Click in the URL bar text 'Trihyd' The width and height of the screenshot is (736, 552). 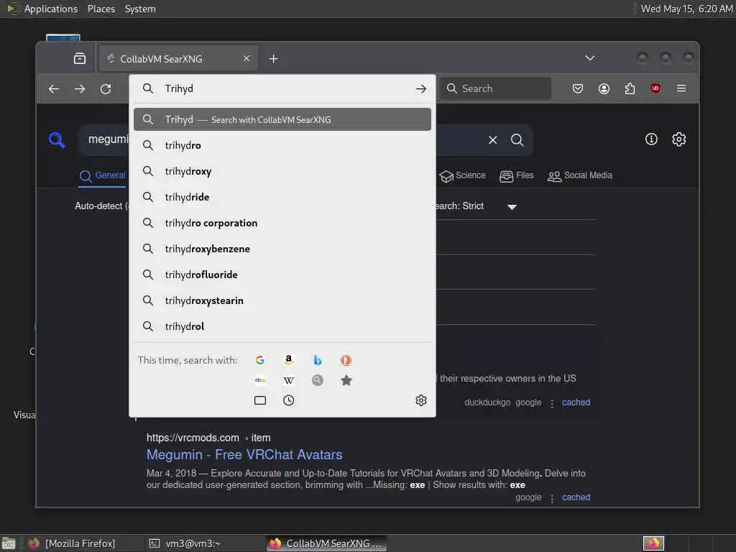tap(179, 88)
